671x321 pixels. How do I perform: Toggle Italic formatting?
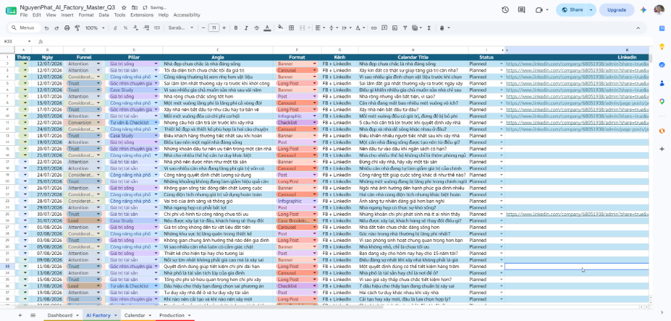pyautogui.click(x=246, y=28)
